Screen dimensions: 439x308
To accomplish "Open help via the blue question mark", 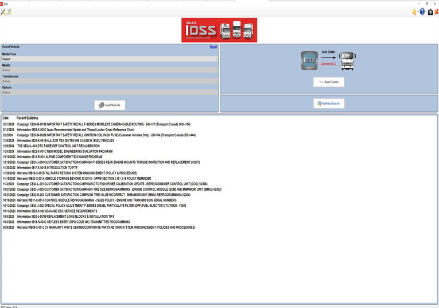I will [422, 11].
